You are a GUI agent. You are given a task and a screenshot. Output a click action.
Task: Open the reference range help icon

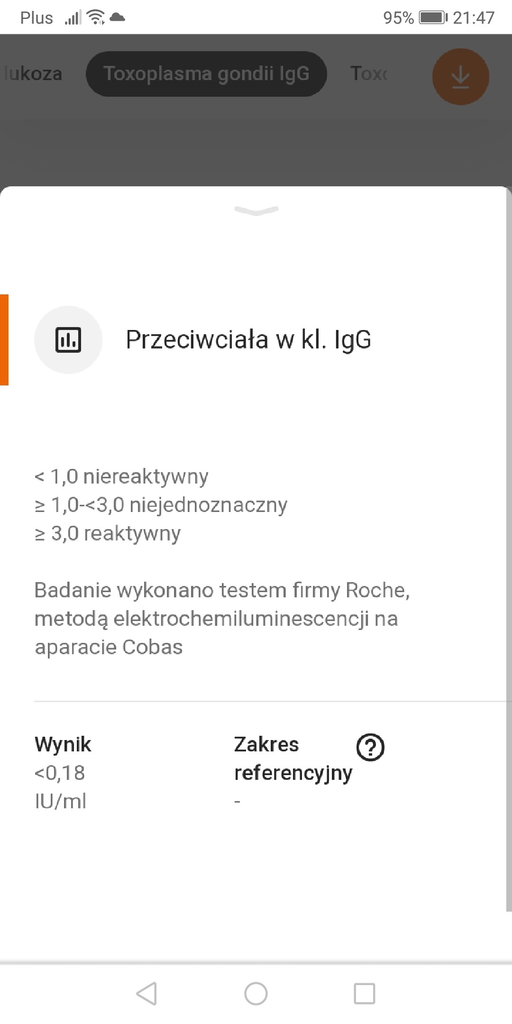[370, 747]
